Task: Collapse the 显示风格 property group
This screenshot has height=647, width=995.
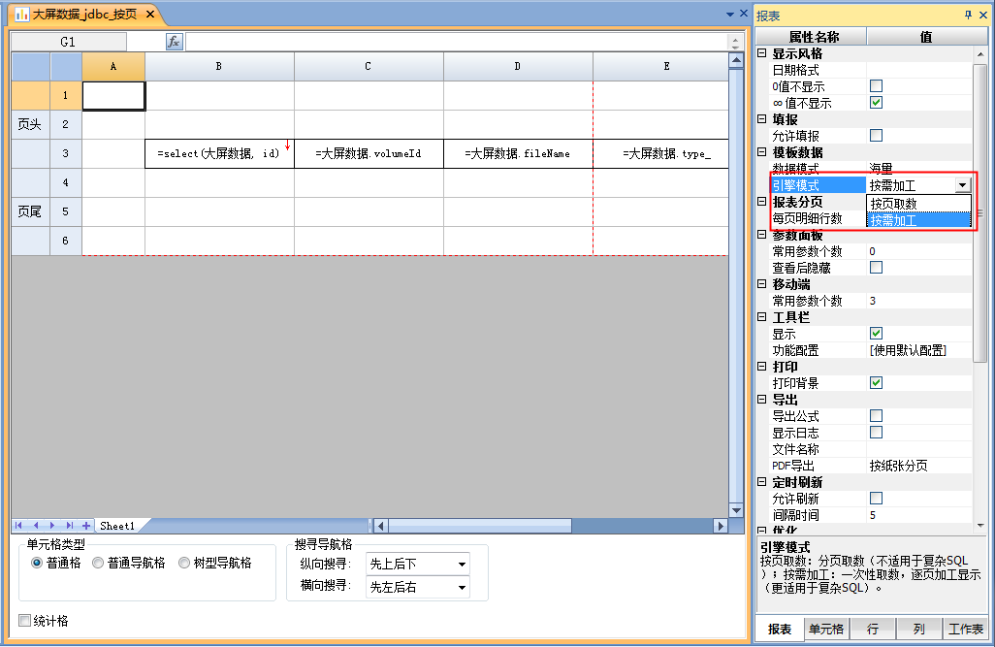Action: click(x=762, y=53)
